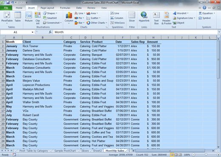Image resolution: width=221 pixels, height=157 pixels.
Task: Switch to the Review tab
Action: tap(91, 8)
